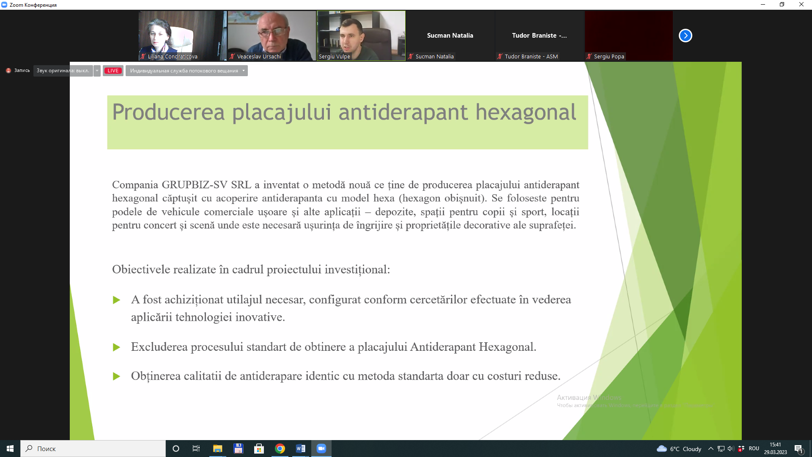Click muted mic icon on Sergiu Popa
812x457 pixels.
(589, 56)
